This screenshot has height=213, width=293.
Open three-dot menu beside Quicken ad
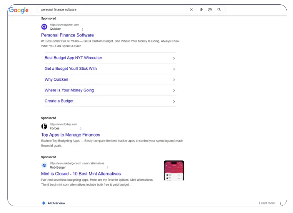(83, 29)
